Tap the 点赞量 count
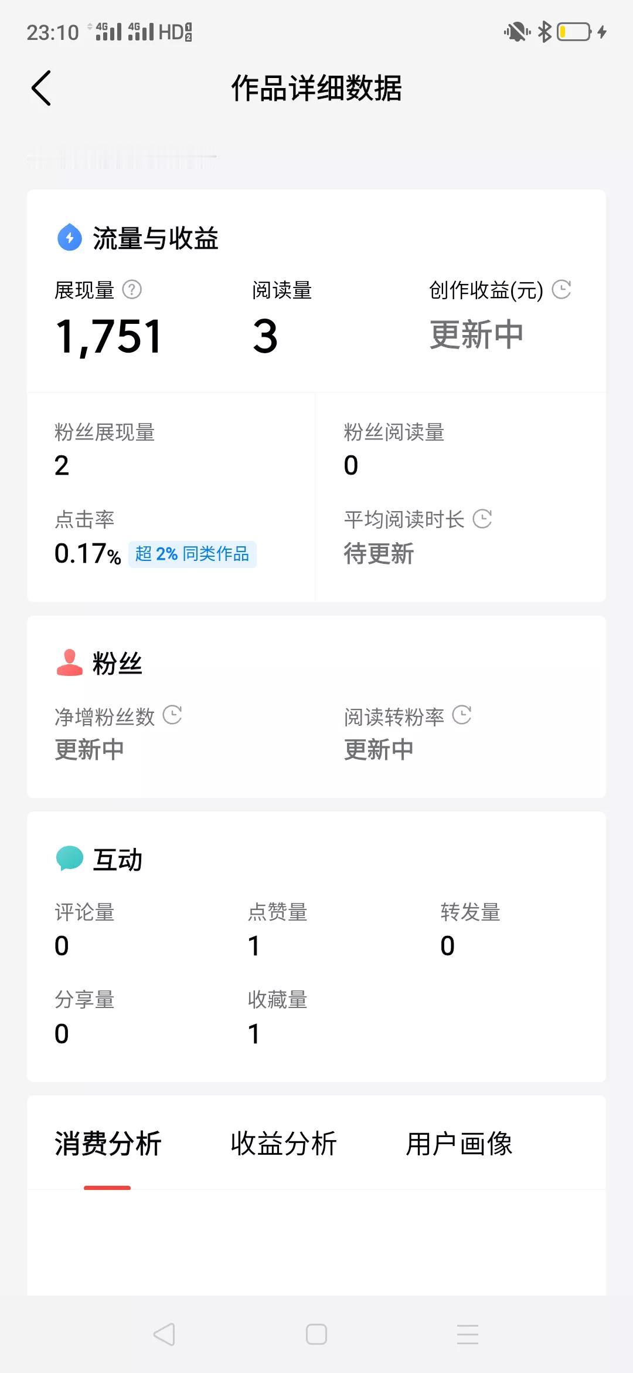 (x=254, y=946)
